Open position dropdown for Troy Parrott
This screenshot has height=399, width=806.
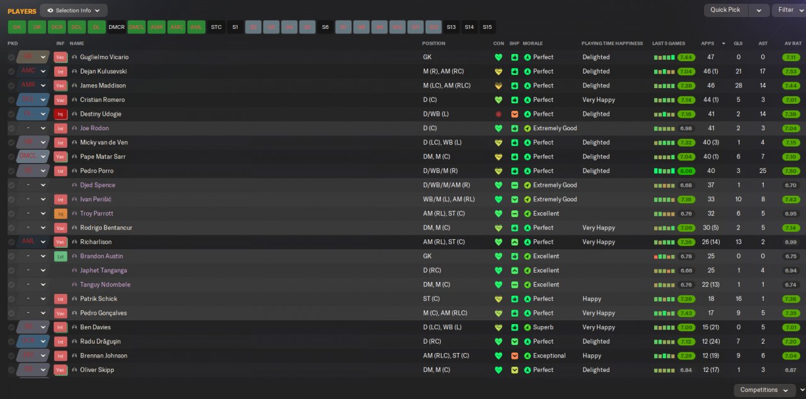33,213
